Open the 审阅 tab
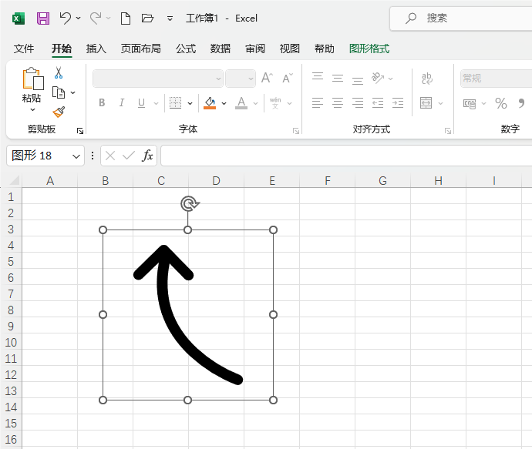This screenshot has height=449, width=532. tap(255, 49)
